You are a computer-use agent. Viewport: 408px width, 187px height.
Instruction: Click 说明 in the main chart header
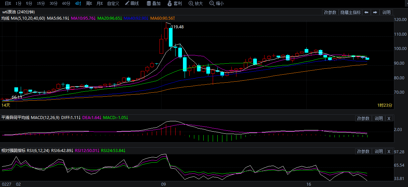[386, 12]
